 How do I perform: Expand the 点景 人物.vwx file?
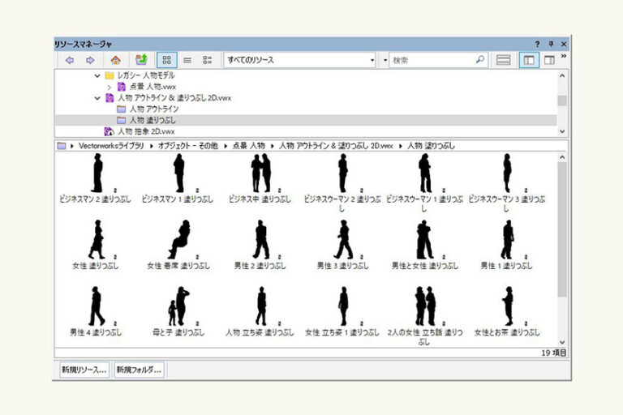point(110,87)
